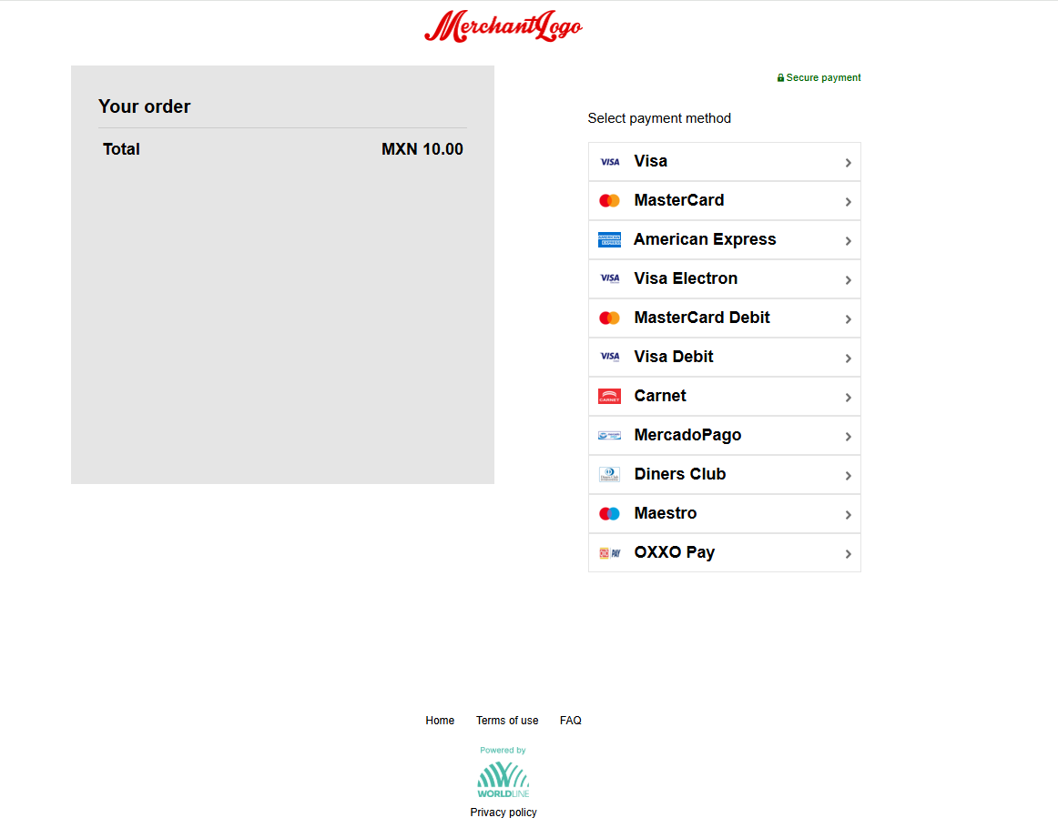Viewport: 1058px width, 828px height.
Task: Open the Privacy policy link
Action: coord(504,813)
